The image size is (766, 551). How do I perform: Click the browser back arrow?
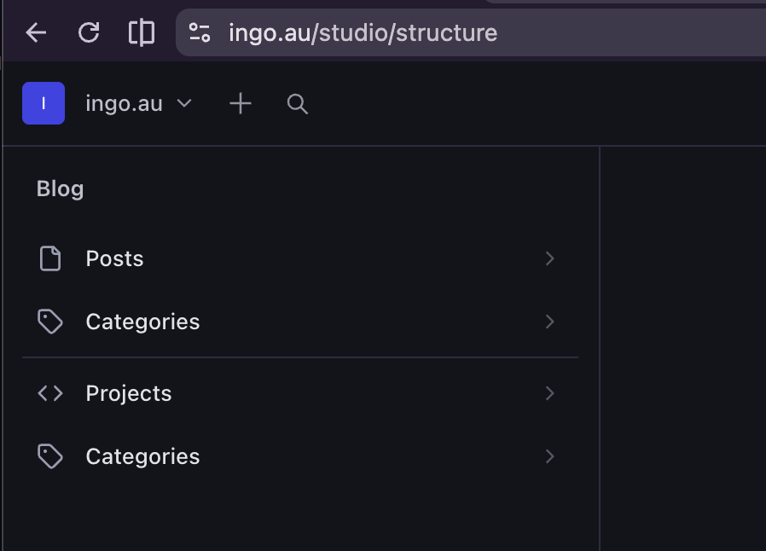pyautogui.click(x=36, y=33)
